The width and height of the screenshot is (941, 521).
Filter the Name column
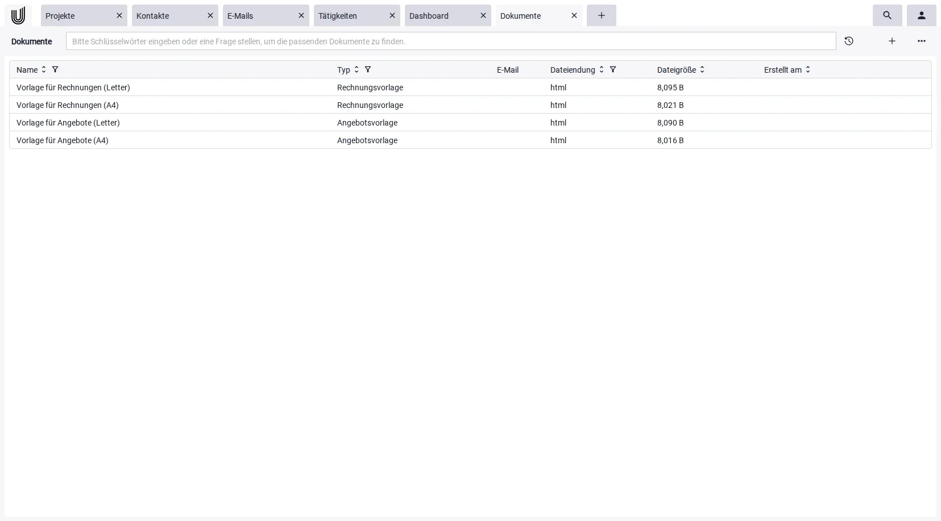[55, 69]
